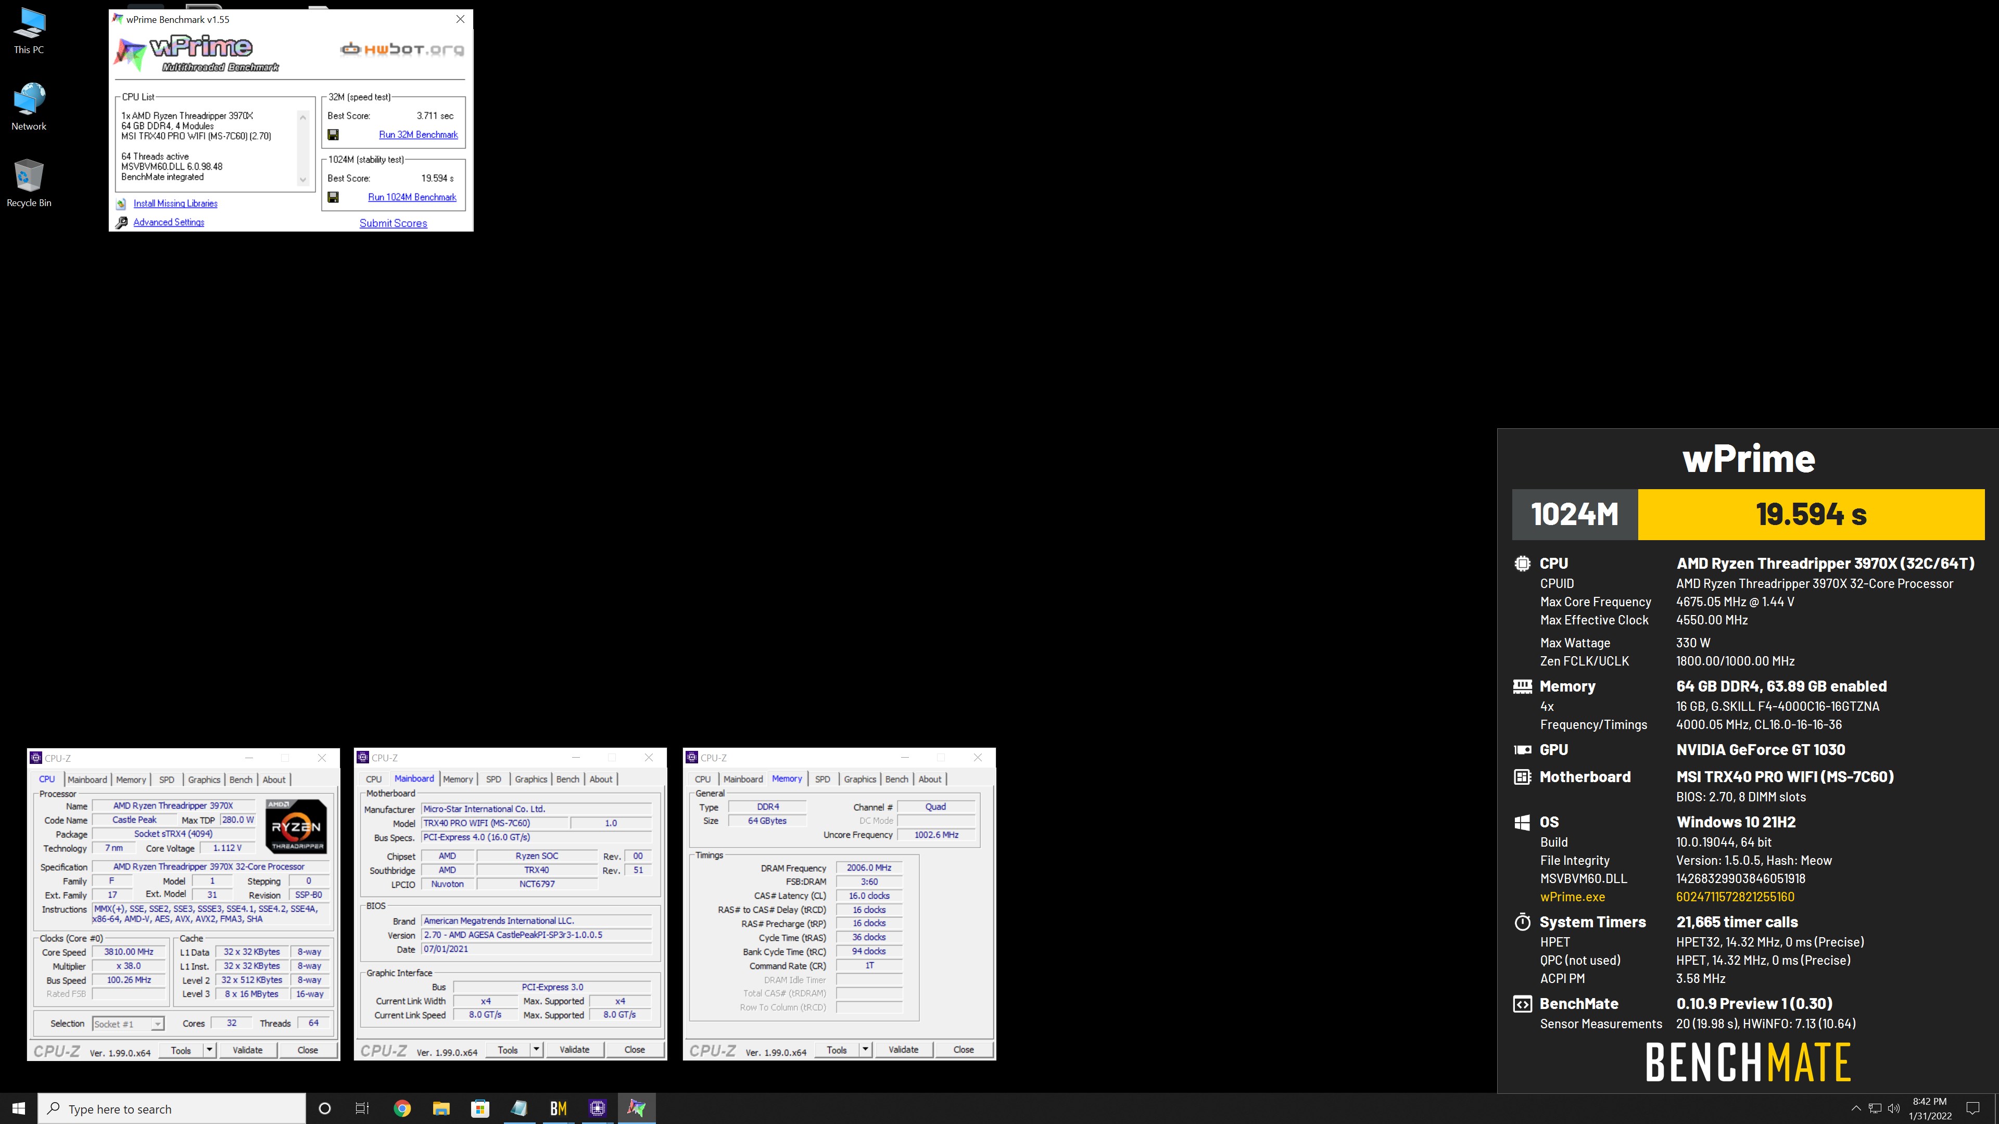The height and width of the screenshot is (1124, 1999).
Task: Open Mainboard tab in first CPU-Z
Action: pyautogui.click(x=87, y=780)
